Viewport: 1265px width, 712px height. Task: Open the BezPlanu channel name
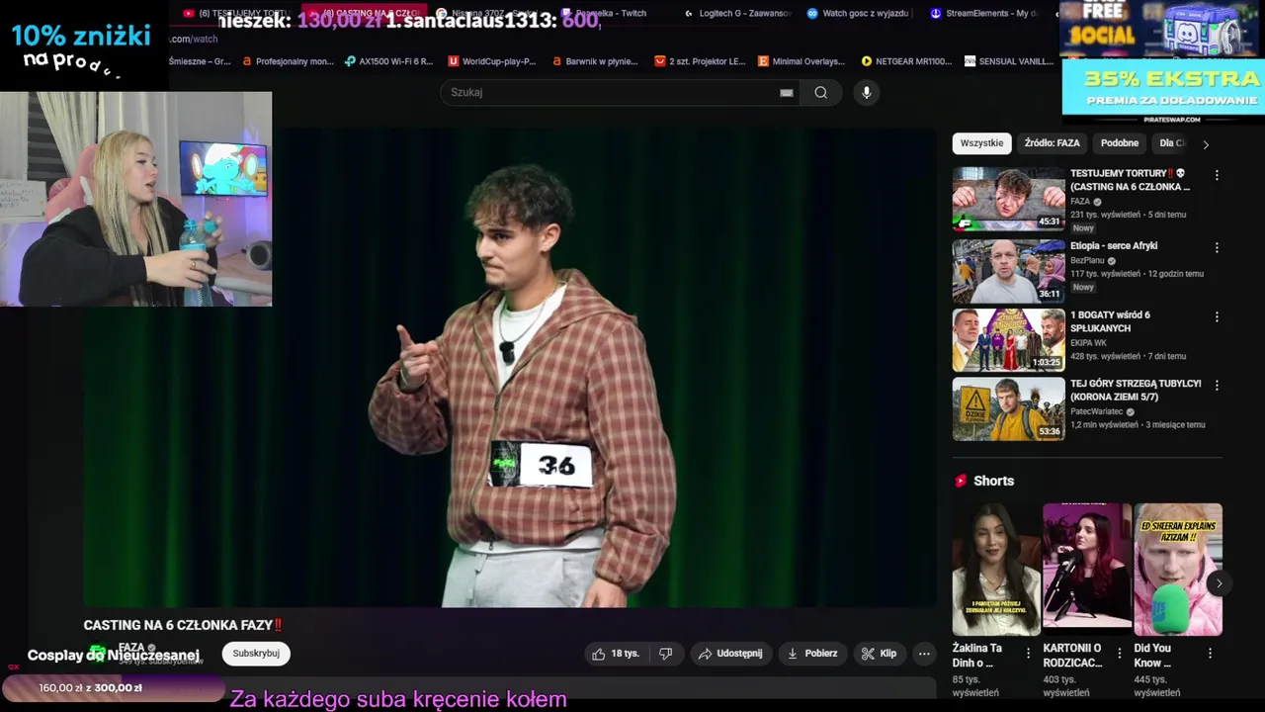coord(1087,261)
